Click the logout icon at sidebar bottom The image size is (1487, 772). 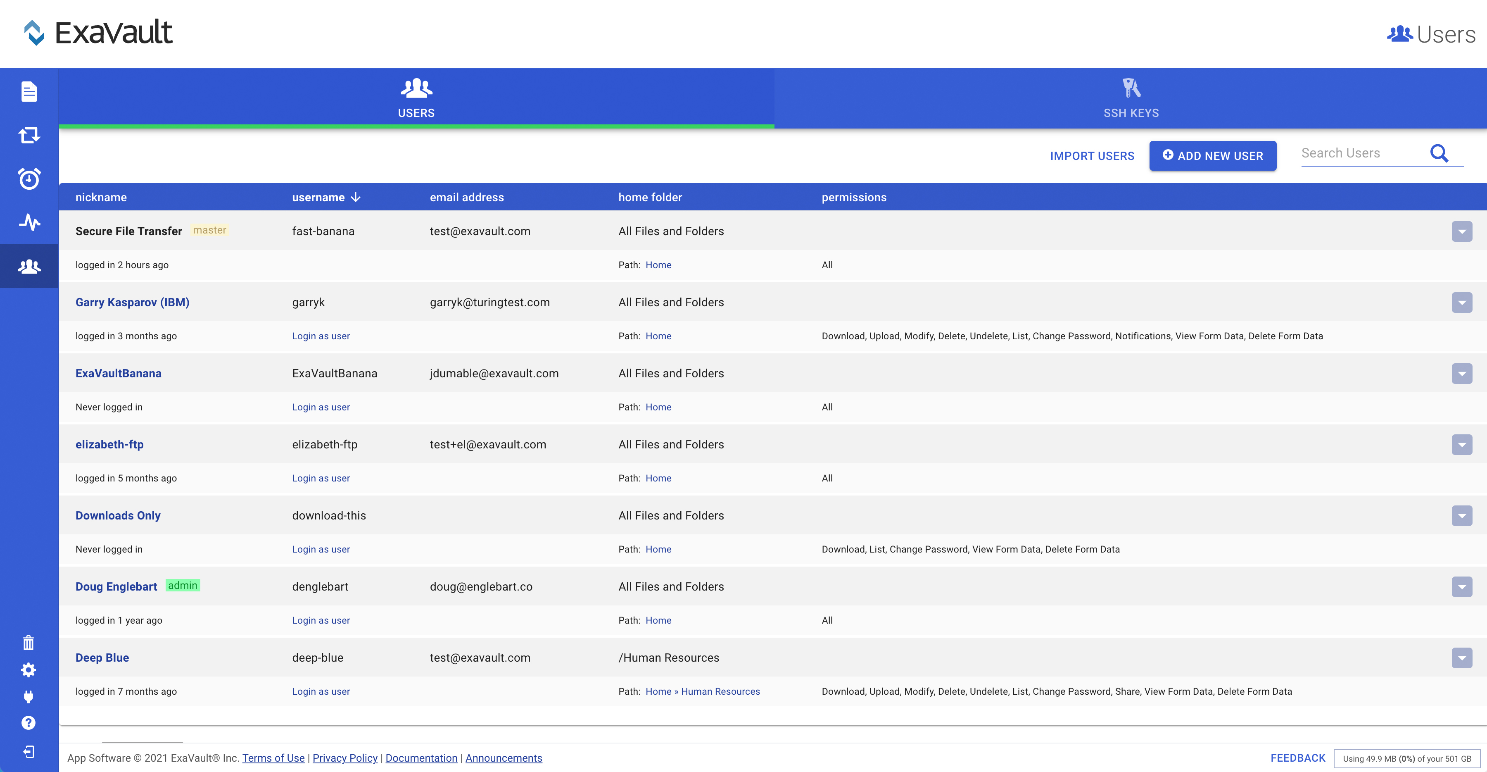[x=28, y=751]
